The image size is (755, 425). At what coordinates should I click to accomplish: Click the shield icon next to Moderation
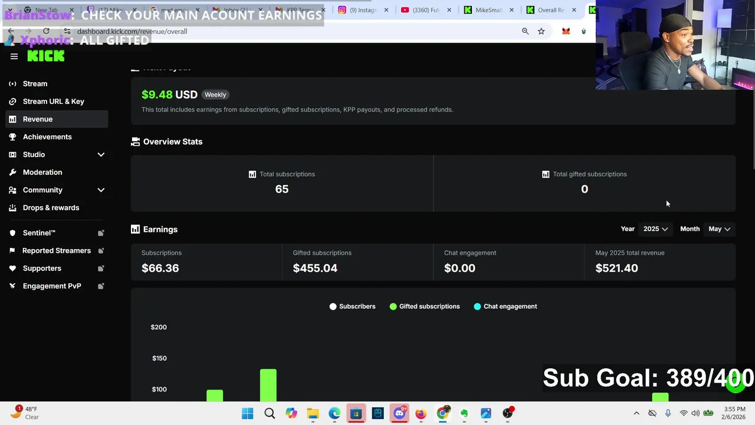(x=12, y=172)
